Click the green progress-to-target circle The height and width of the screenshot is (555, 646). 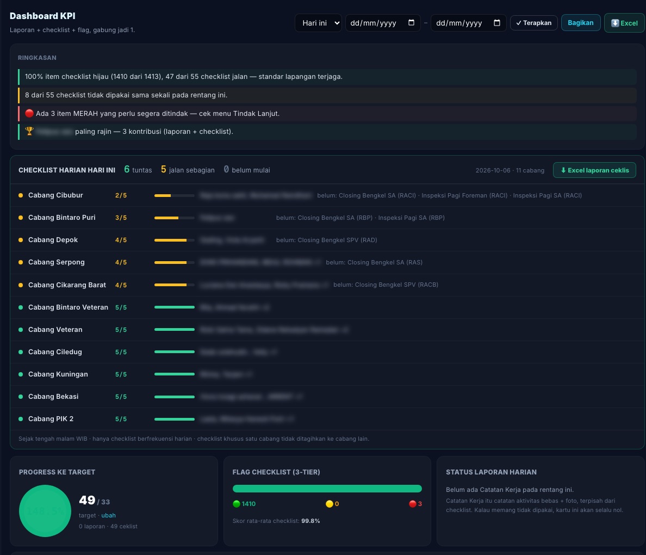pos(45,511)
